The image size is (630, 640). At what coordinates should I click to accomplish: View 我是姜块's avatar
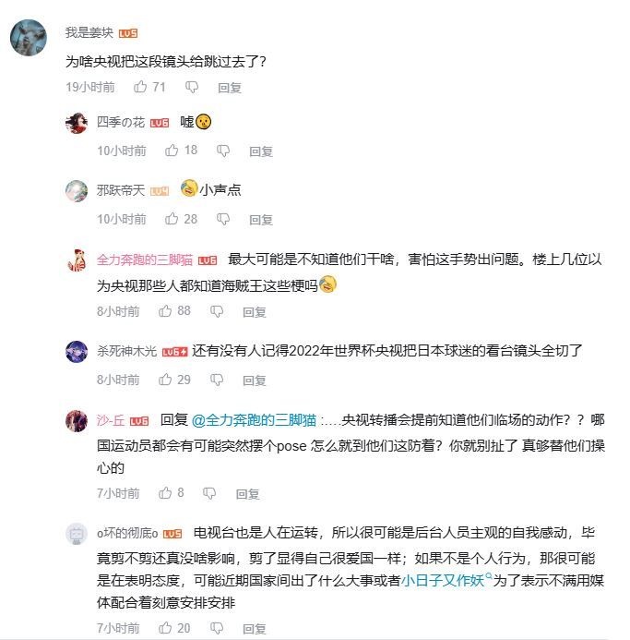click(x=29, y=38)
